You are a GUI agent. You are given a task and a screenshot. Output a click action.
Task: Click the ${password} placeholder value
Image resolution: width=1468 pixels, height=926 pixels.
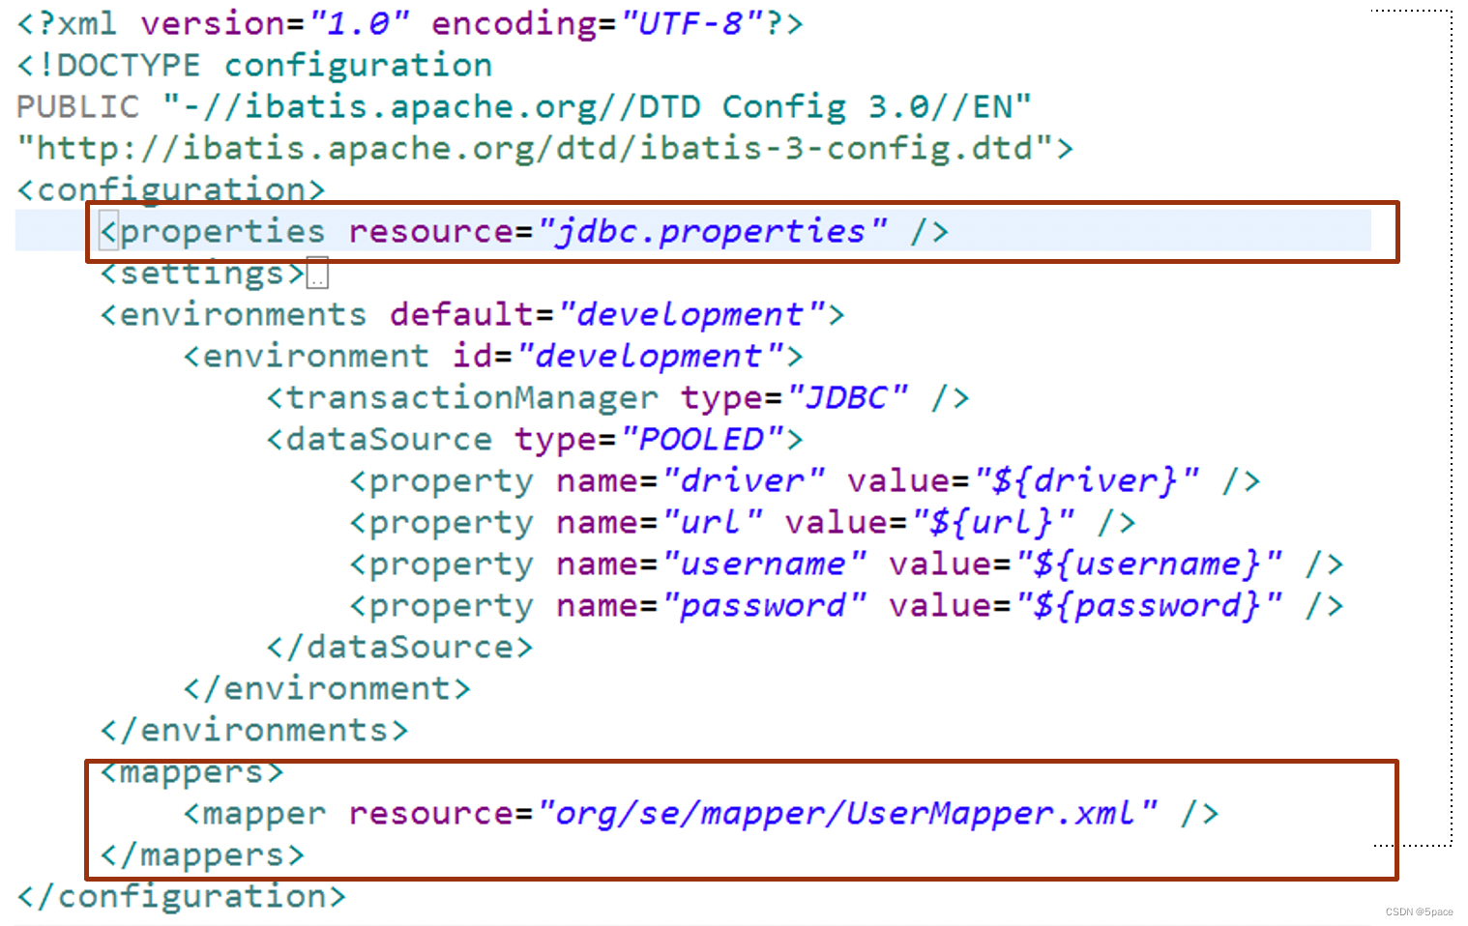(x=1151, y=605)
